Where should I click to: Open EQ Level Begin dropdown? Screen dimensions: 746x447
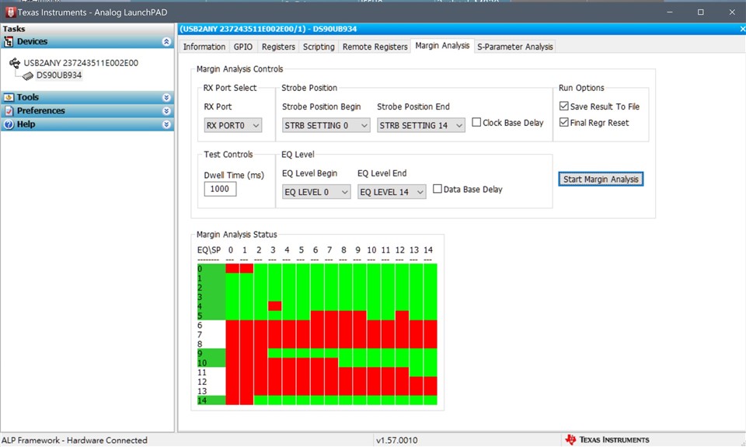tap(316, 192)
